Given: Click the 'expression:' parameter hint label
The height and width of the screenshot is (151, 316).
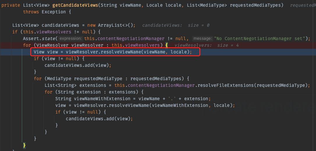Looking at the screenshot, I should [x=71, y=39].
